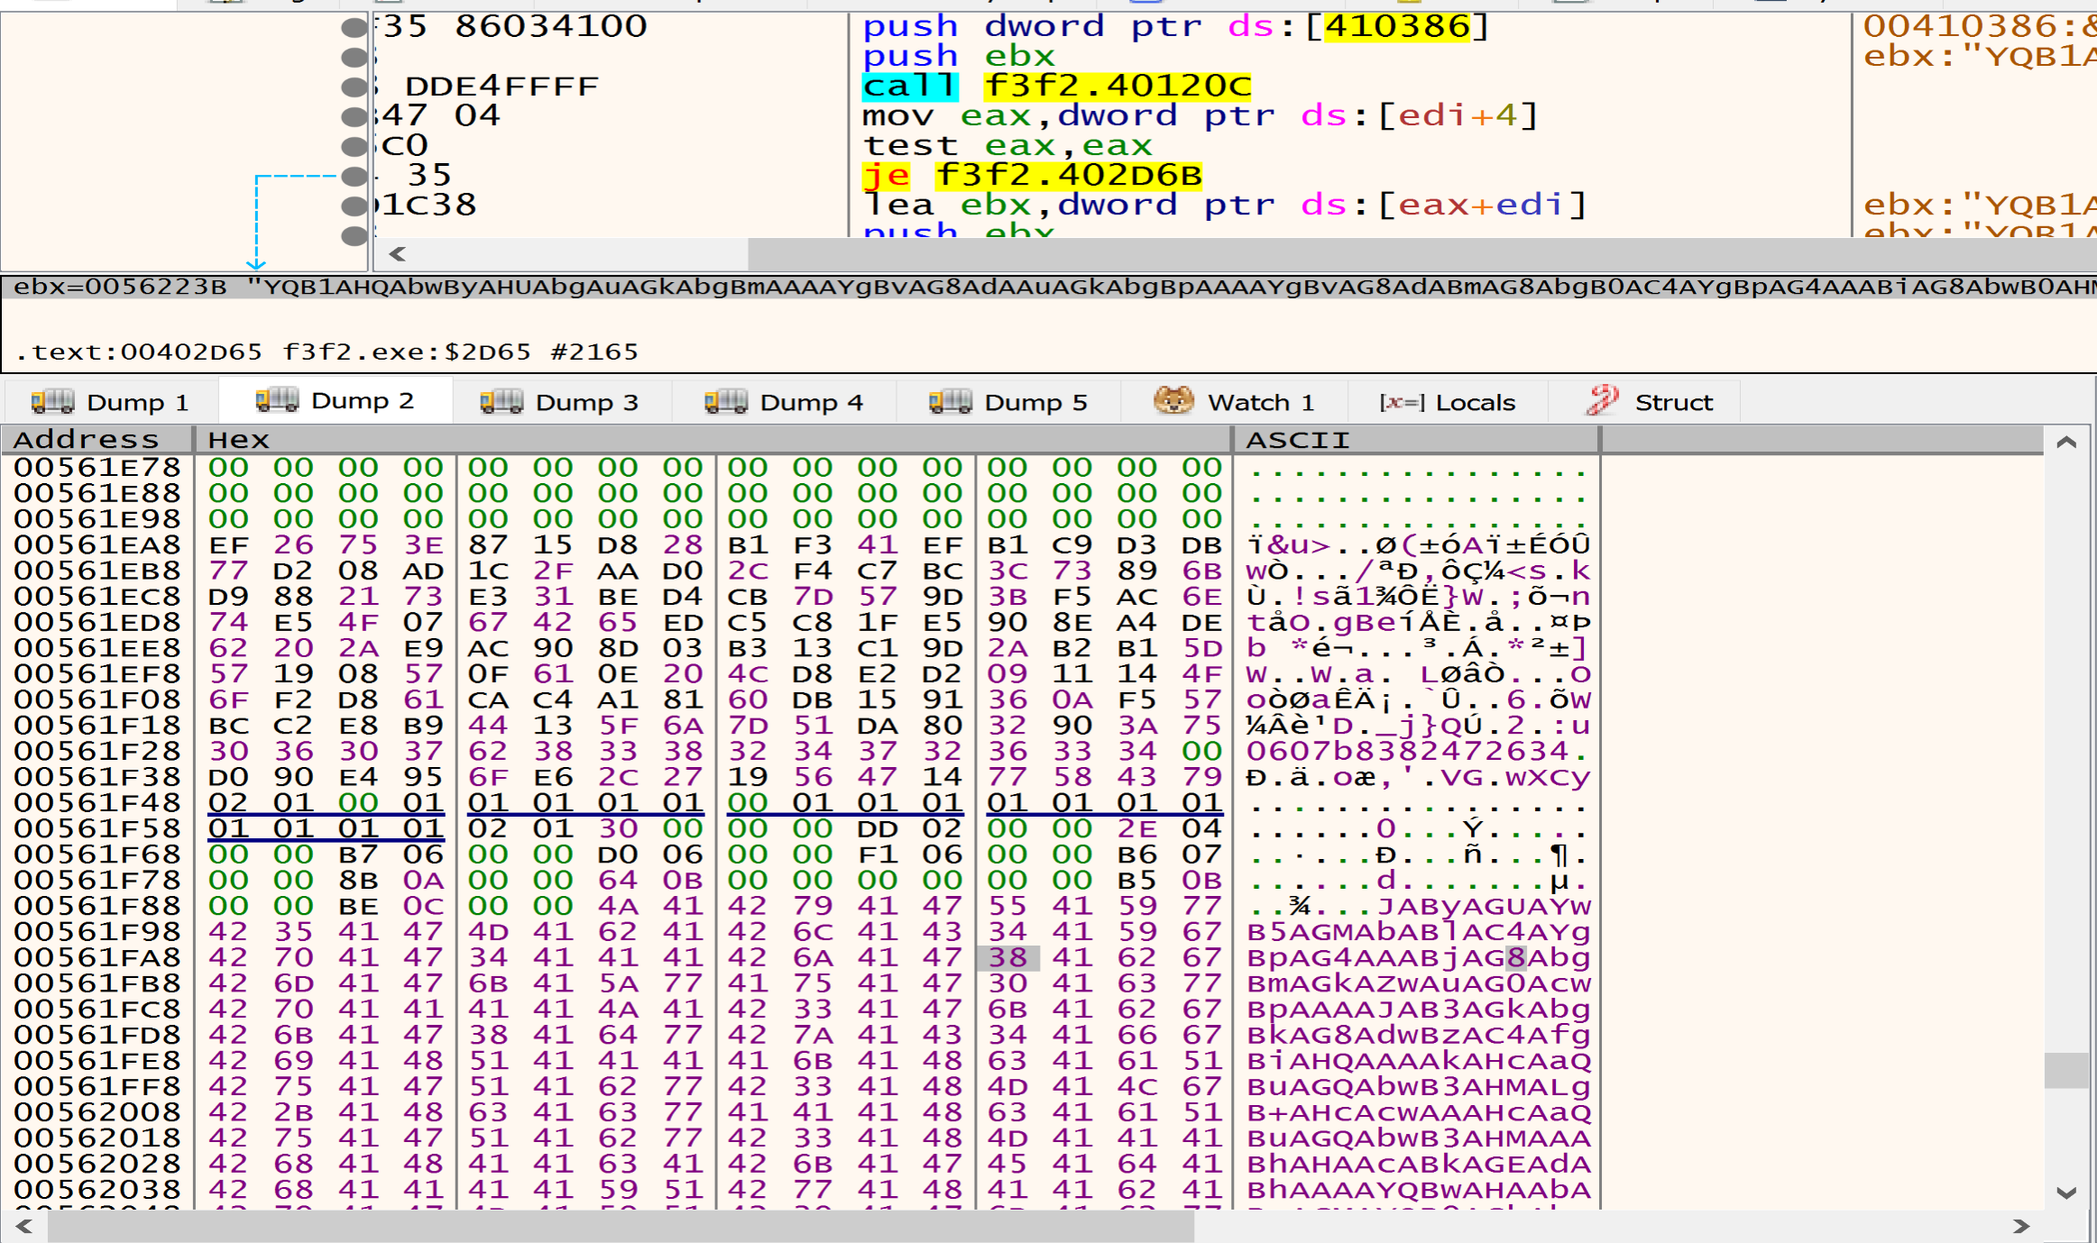Viewport: 2097px width, 1243px height.
Task: Click the Dump 5 memory icon
Action: coord(951,401)
